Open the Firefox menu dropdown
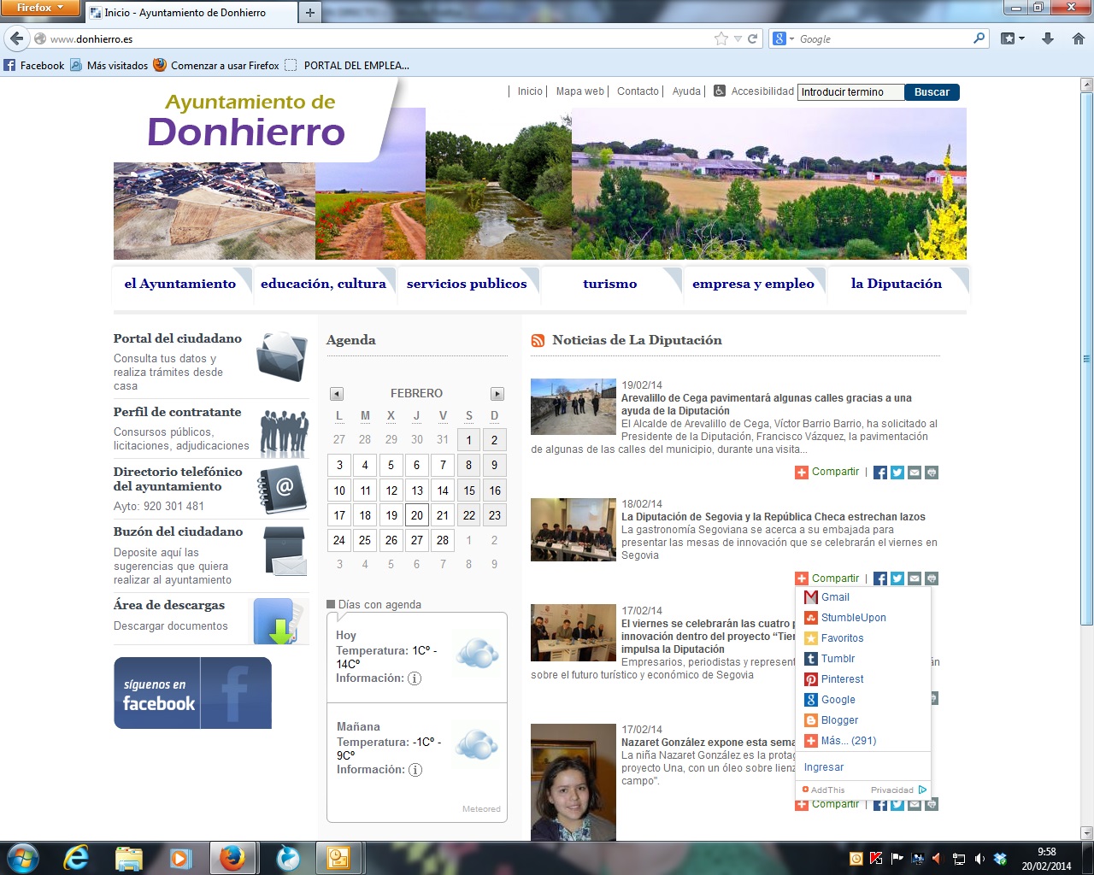1094x875 pixels. (x=40, y=8)
